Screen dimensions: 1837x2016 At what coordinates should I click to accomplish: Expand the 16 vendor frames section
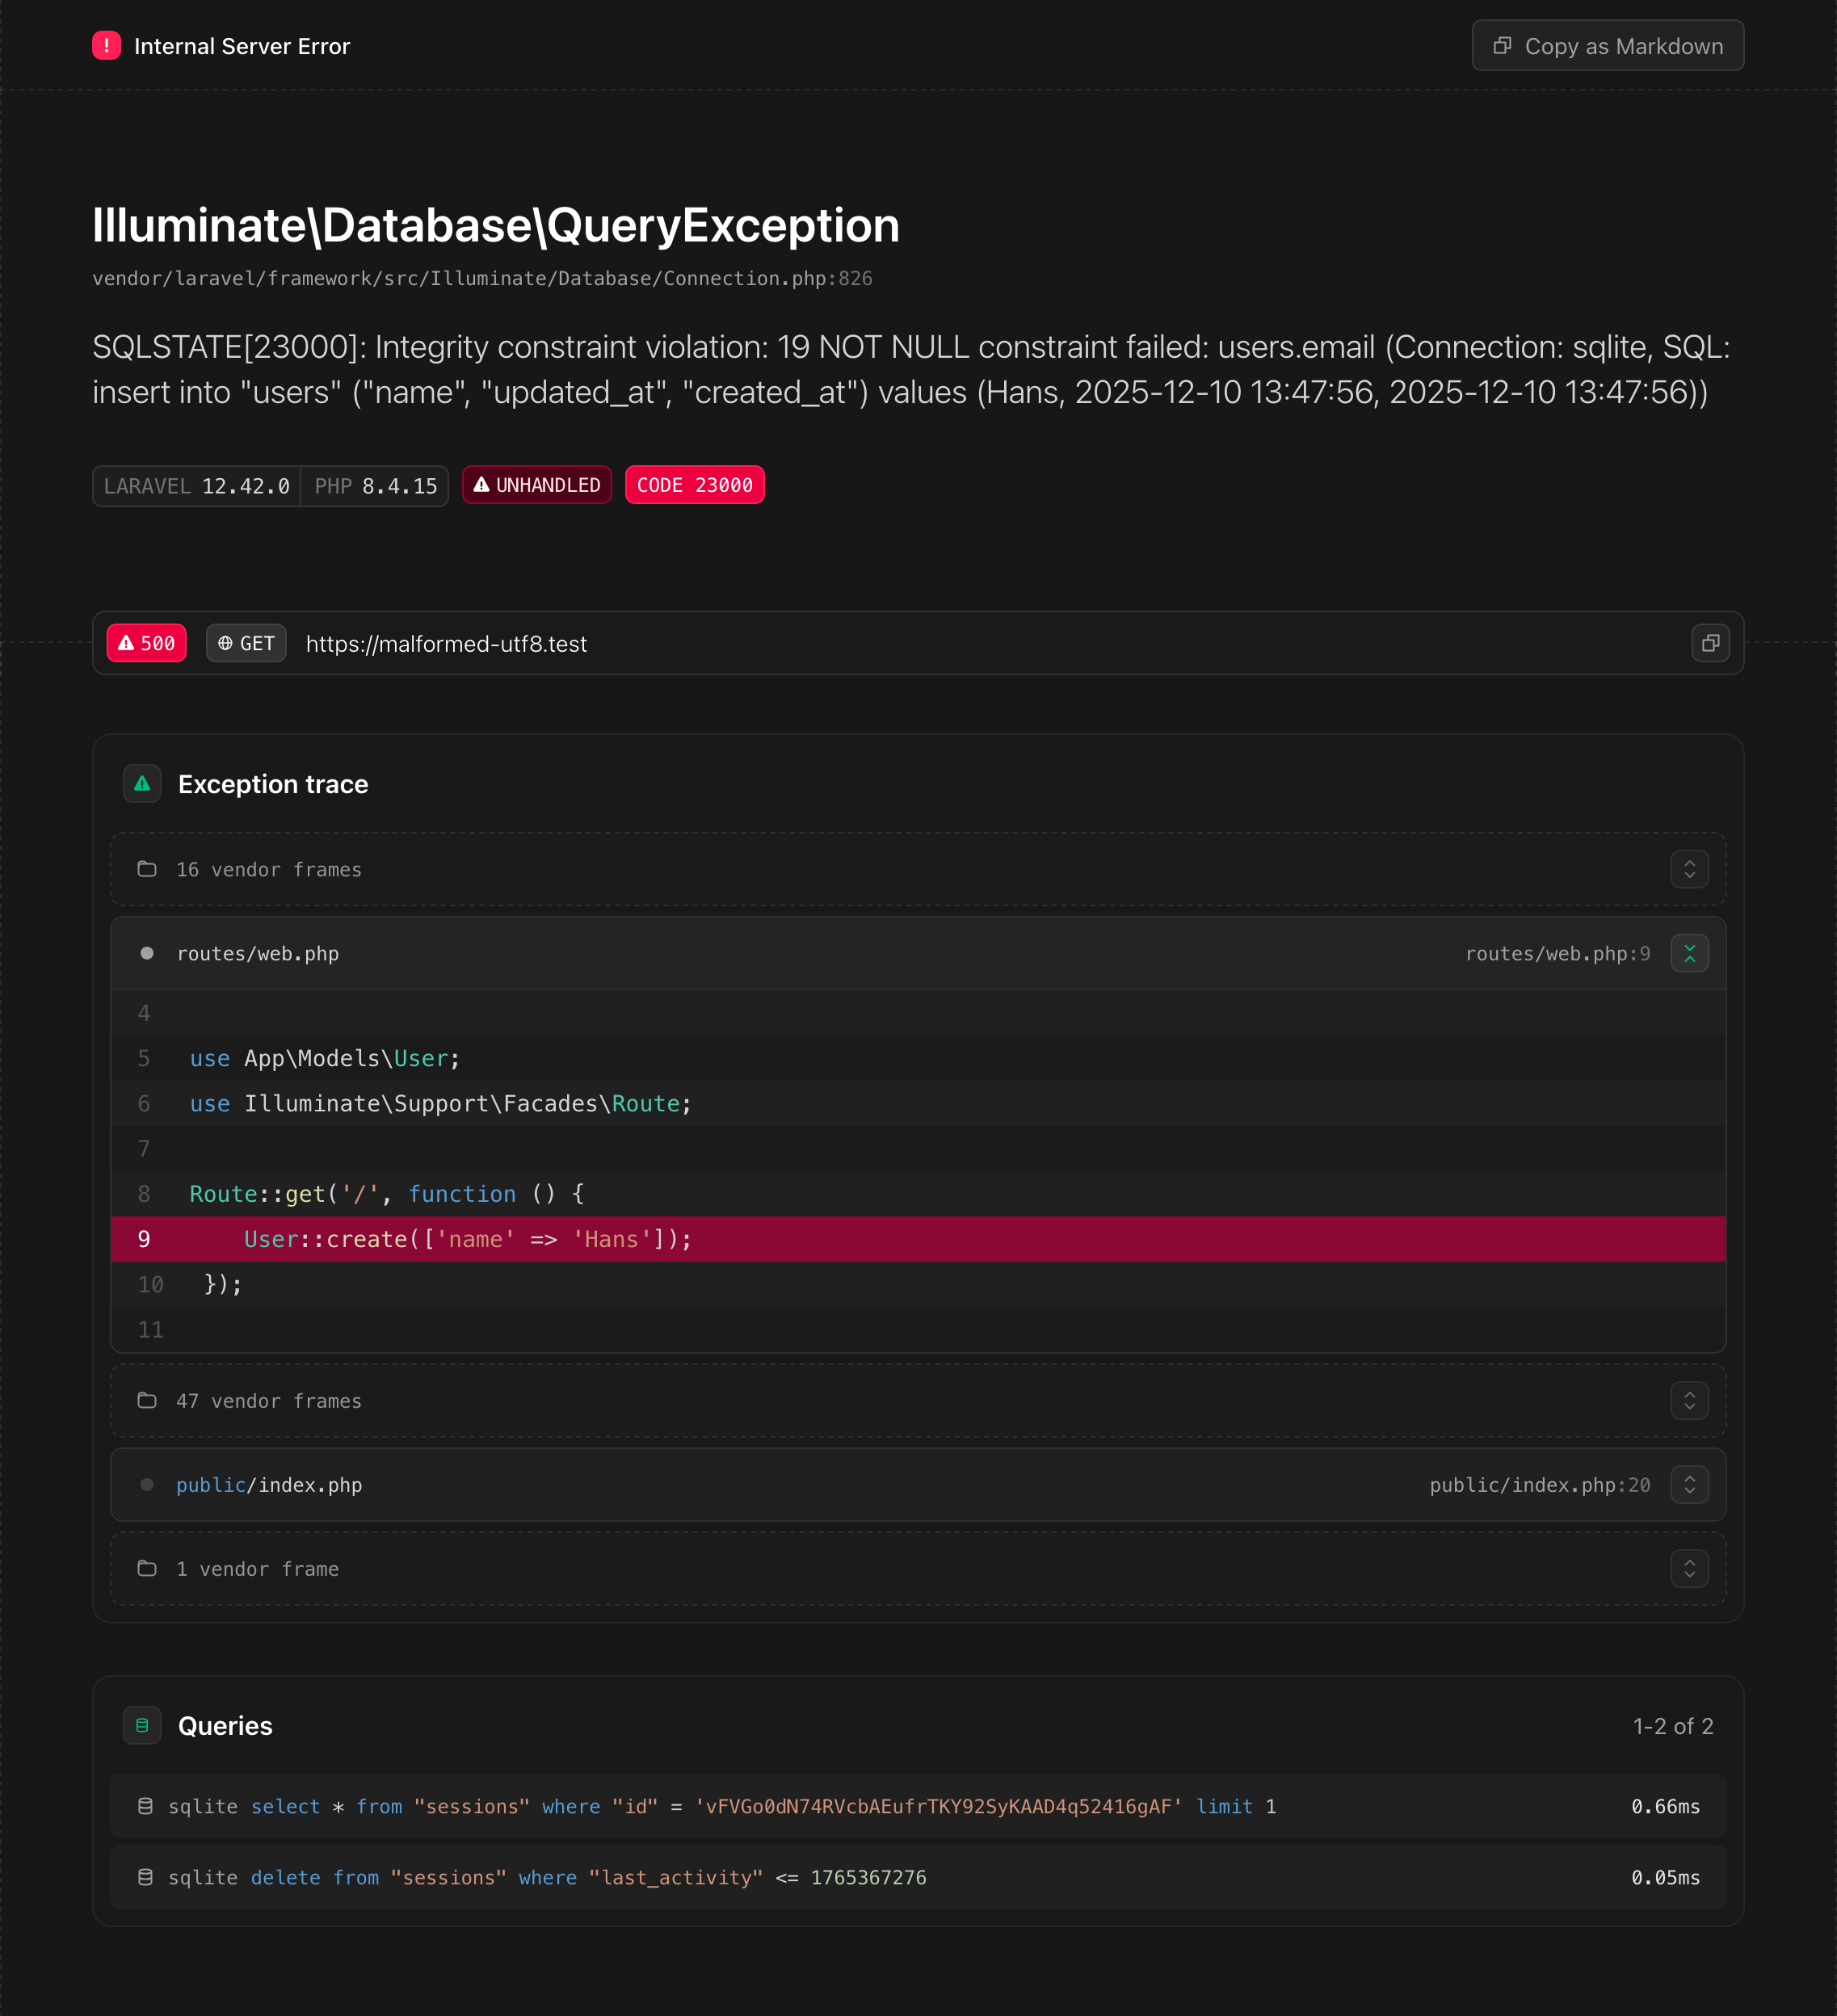(x=1689, y=869)
